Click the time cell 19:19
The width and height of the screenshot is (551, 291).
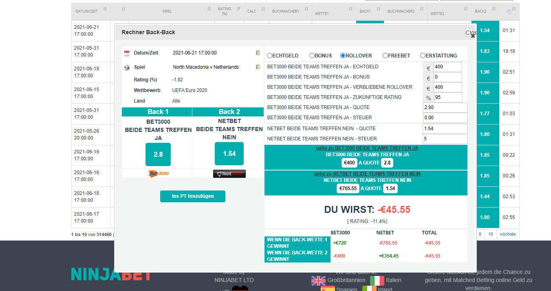coord(509,51)
